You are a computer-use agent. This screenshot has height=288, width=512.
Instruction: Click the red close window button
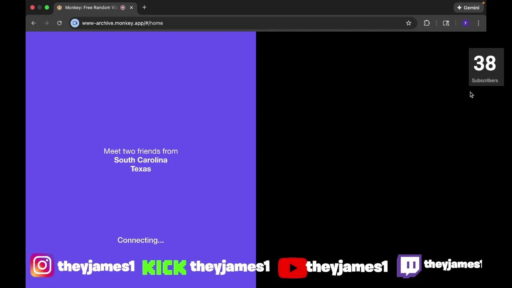click(32, 8)
